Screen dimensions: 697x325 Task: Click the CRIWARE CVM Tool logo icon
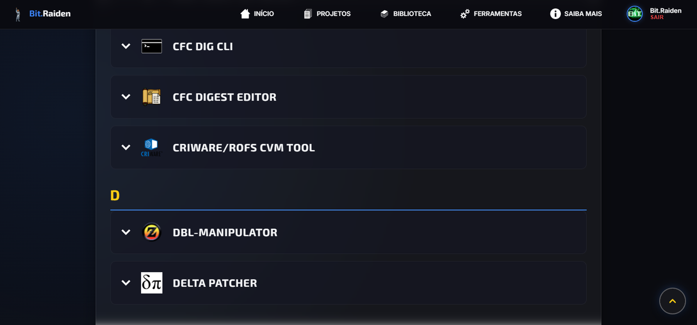(151, 147)
